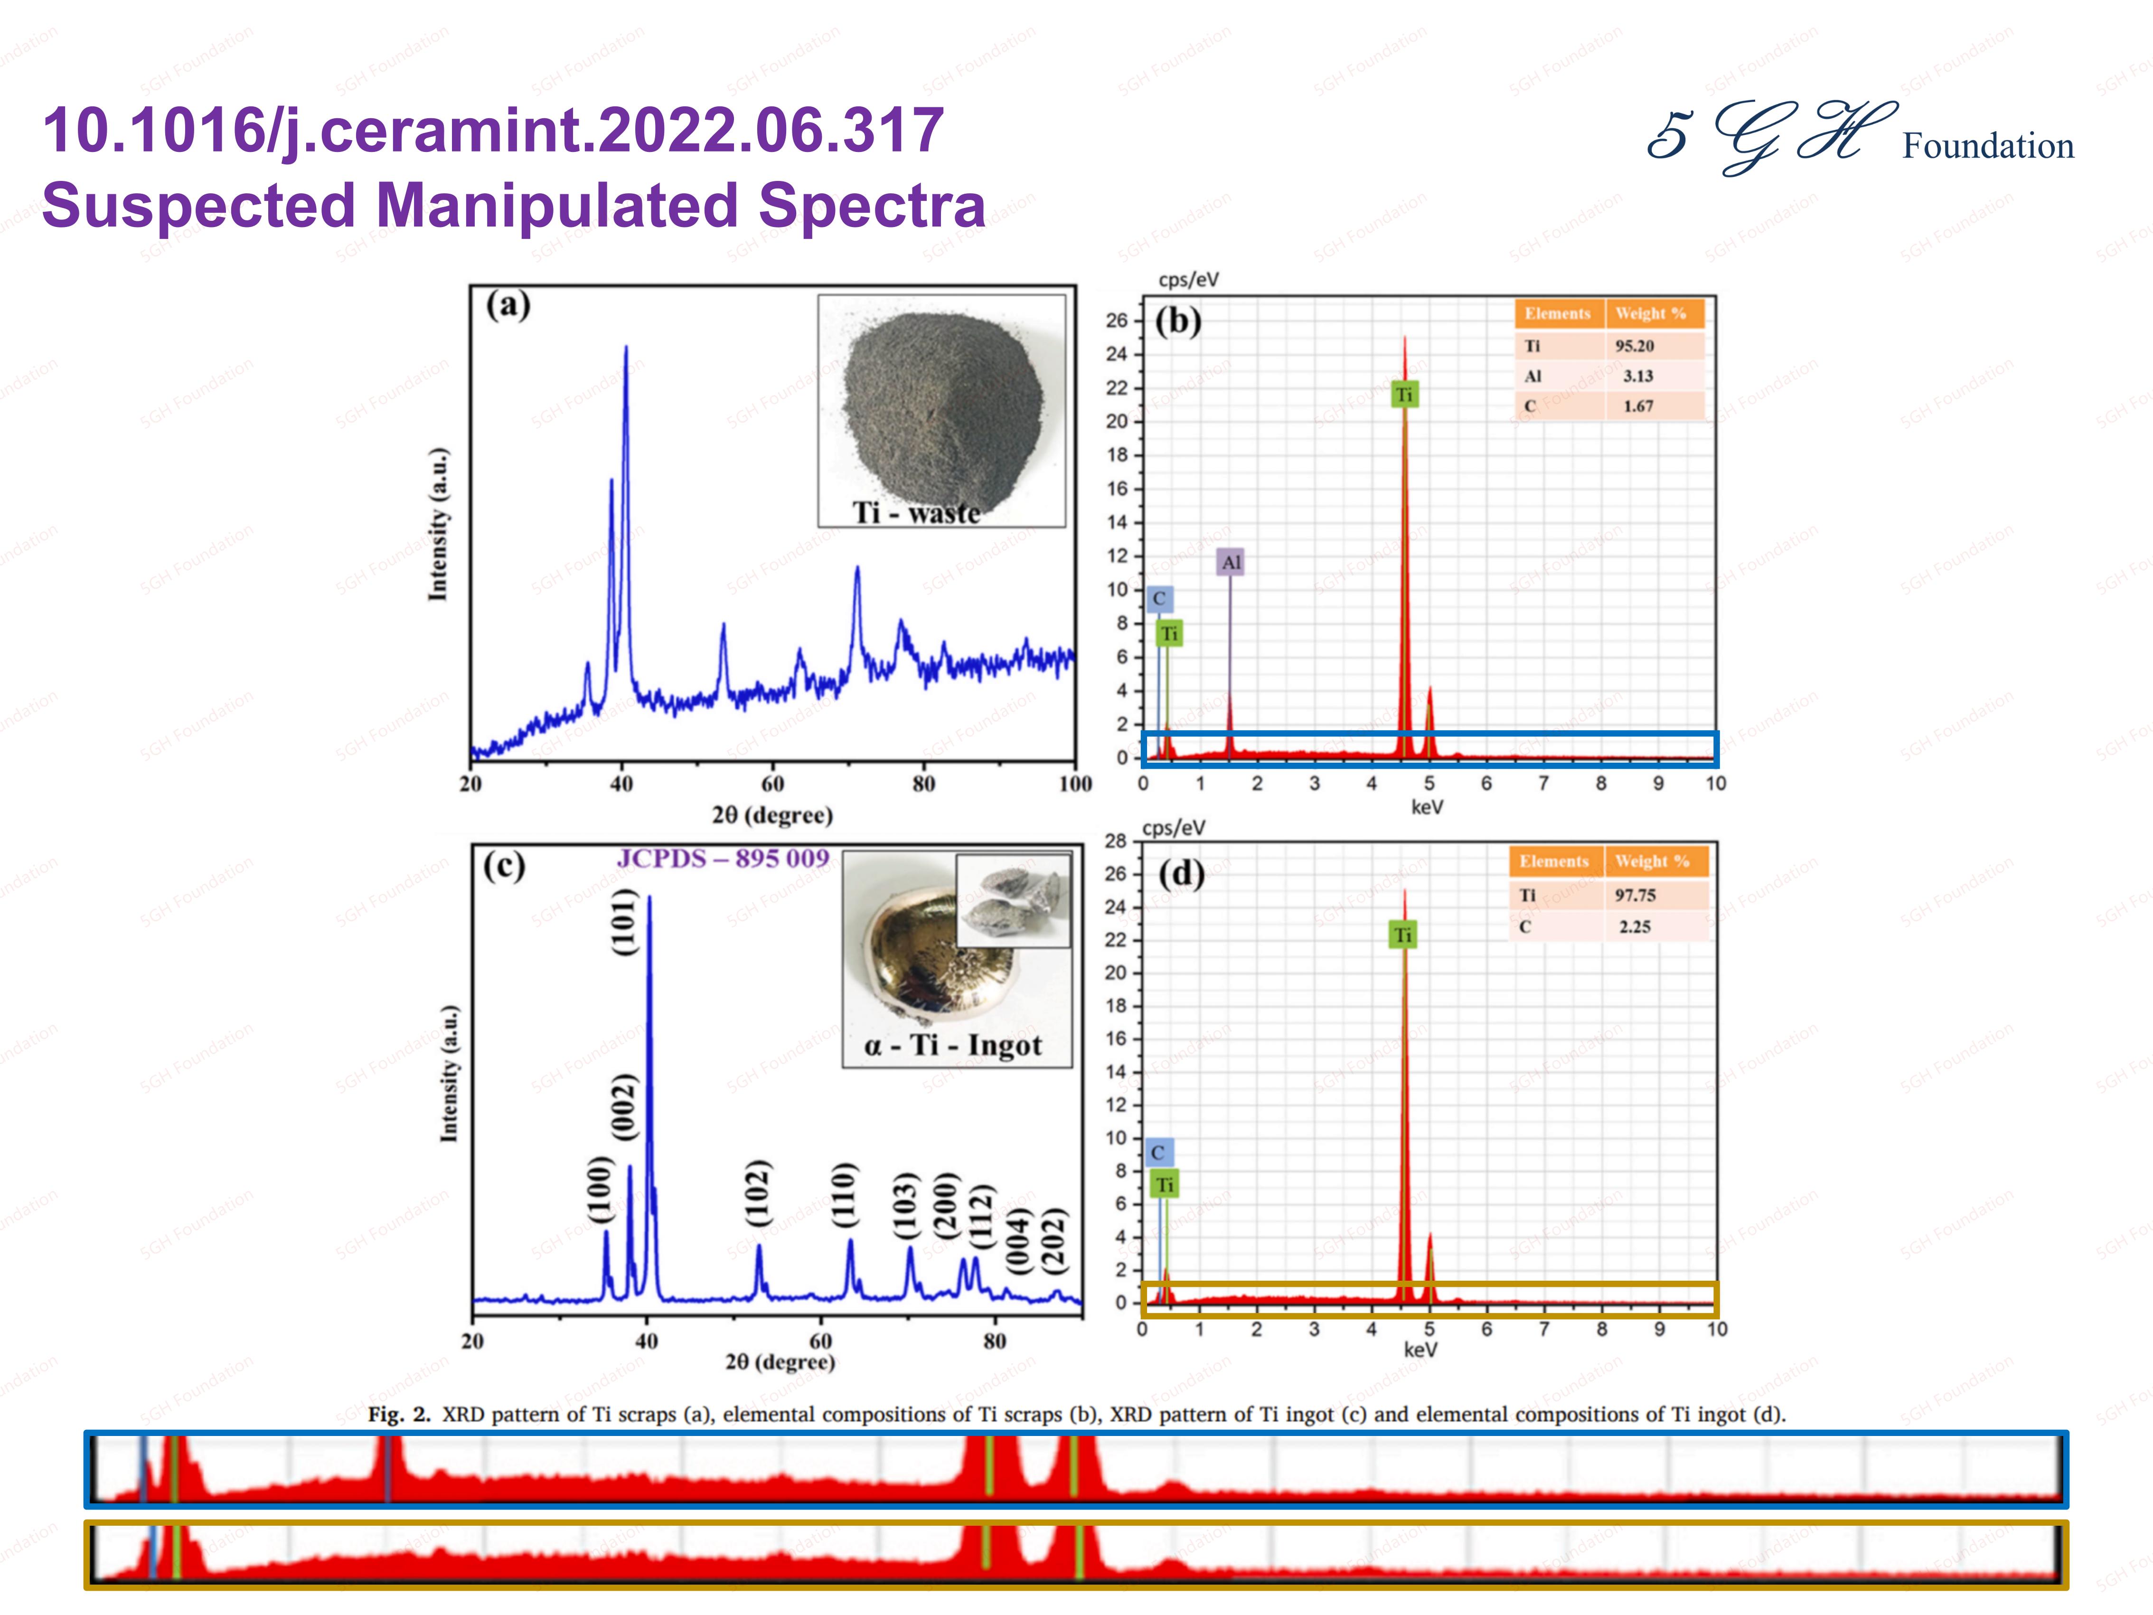This screenshot has height=1615, width=2153.
Task: Click the 5GH Foundation logo
Action: click(x=1859, y=138)
